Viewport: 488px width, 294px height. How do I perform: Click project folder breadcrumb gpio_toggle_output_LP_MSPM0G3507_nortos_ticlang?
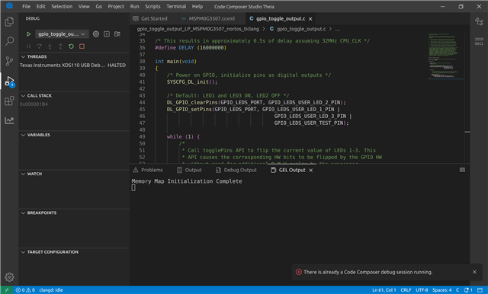tap(198, 29)
